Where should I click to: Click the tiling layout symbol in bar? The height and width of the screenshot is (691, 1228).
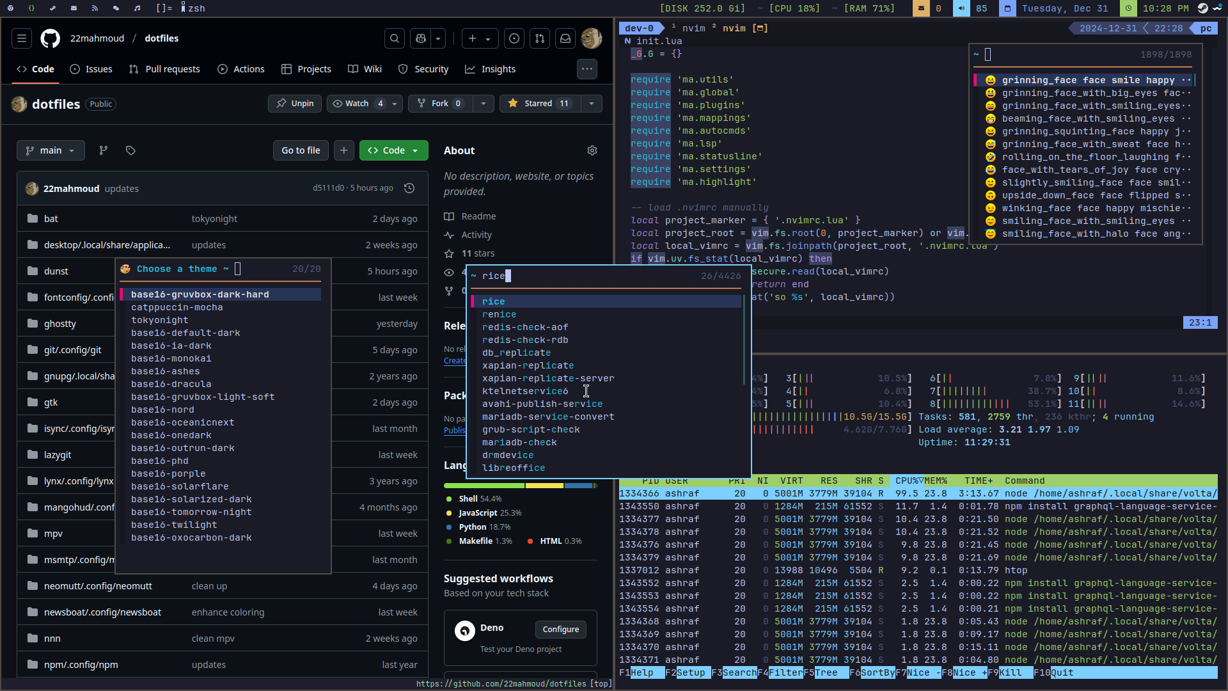pyautogui.click(x=164, y=8)
